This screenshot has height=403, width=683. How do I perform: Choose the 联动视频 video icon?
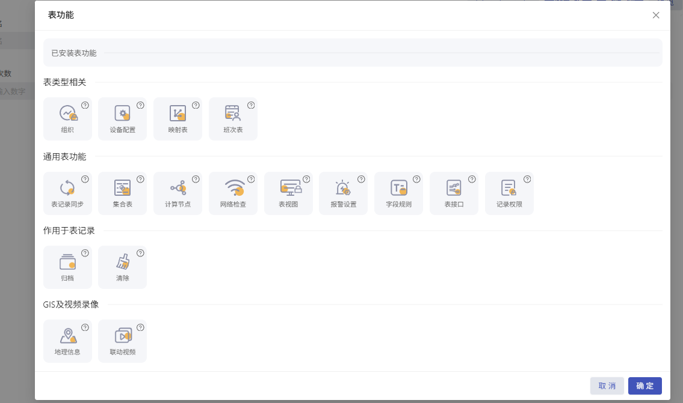click(x=123, y=336)
